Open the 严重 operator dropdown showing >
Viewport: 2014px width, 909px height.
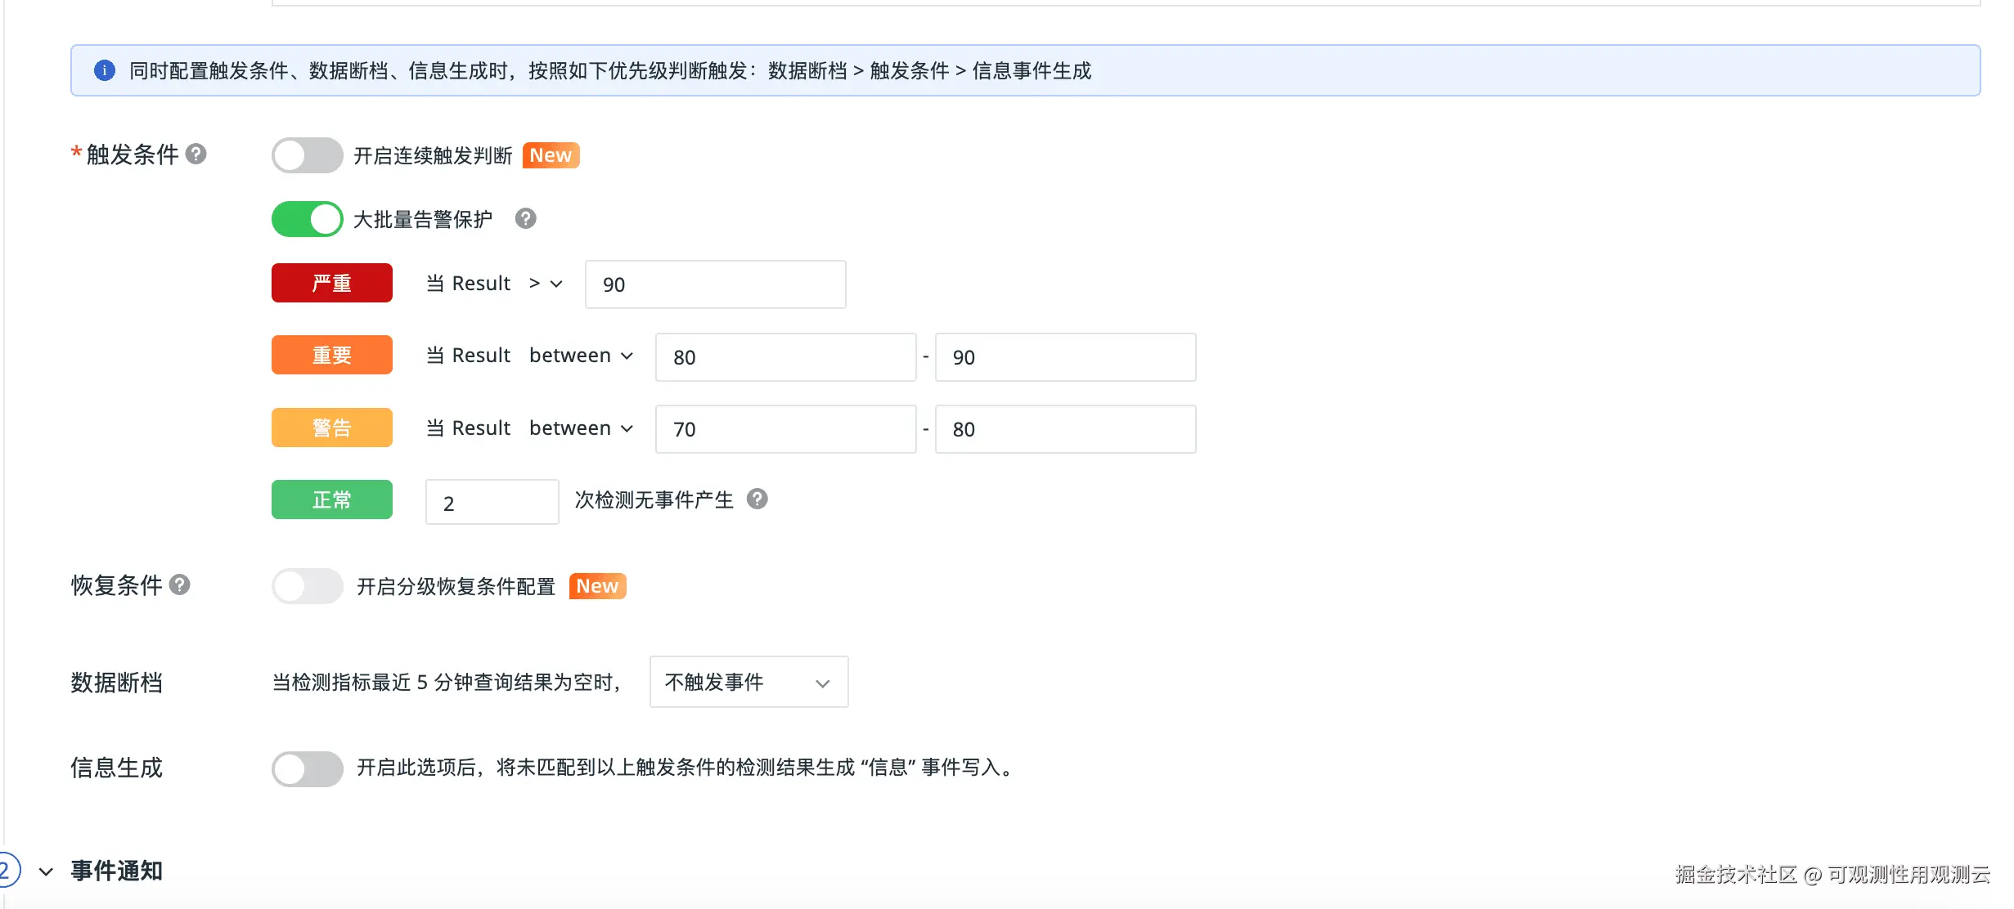[x=546, y=284]
